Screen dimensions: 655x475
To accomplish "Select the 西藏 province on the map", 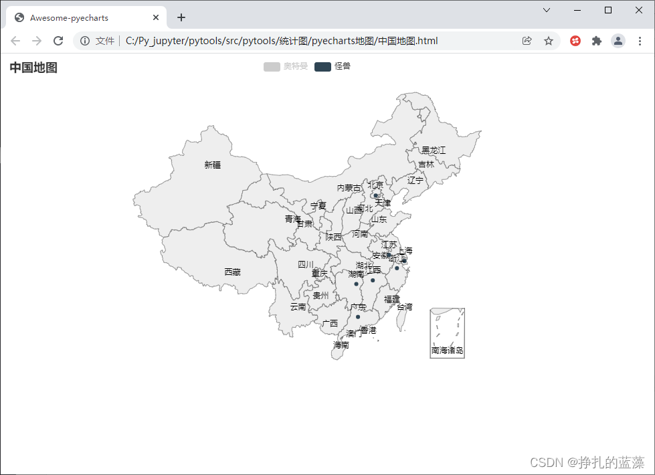I will (232, 272).
